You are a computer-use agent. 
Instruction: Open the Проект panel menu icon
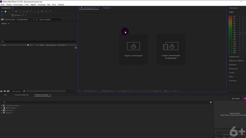pos(8,24)
